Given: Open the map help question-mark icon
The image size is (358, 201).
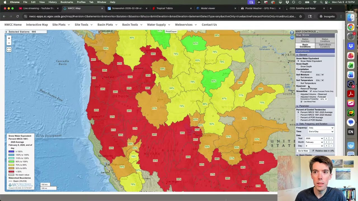Looking at the screenshot, I should [292, 33].
